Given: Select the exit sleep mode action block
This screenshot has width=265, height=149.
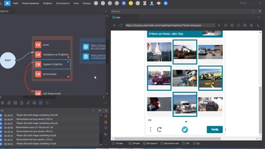Looking at the screenshot, I should tap(52, 93).
